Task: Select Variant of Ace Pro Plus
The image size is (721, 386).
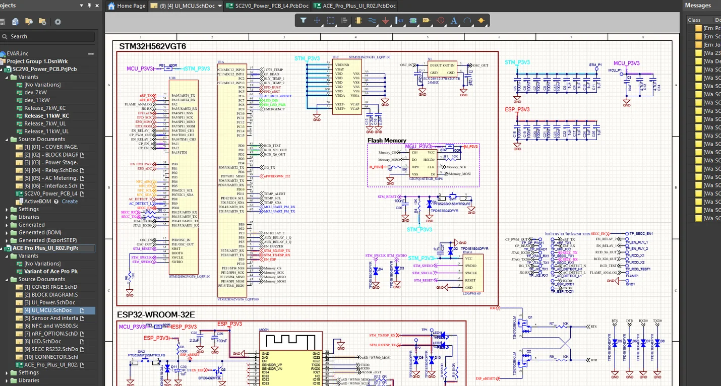Action: coord(51,272)
